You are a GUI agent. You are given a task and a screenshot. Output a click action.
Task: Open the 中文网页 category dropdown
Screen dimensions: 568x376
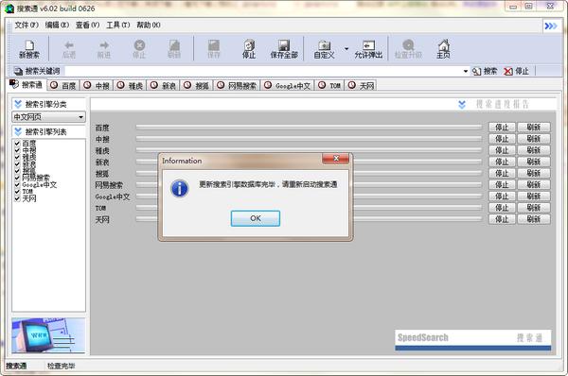click(x=49, y=117)
